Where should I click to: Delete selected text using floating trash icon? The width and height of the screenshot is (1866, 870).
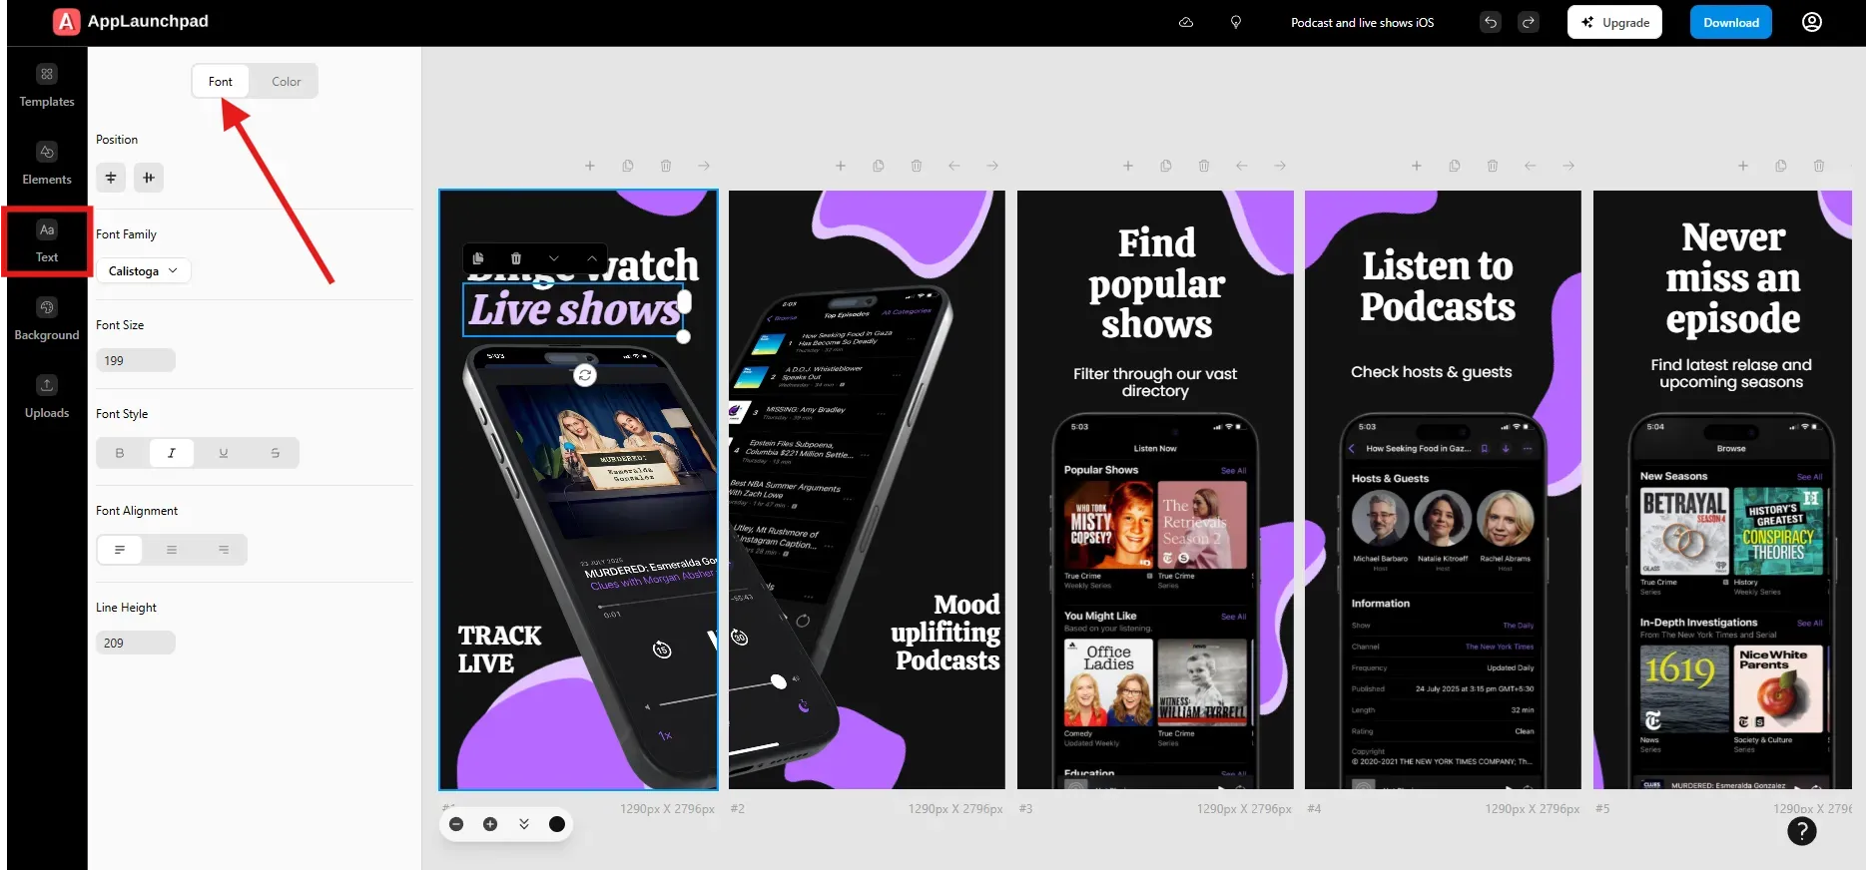click(516, 258)
